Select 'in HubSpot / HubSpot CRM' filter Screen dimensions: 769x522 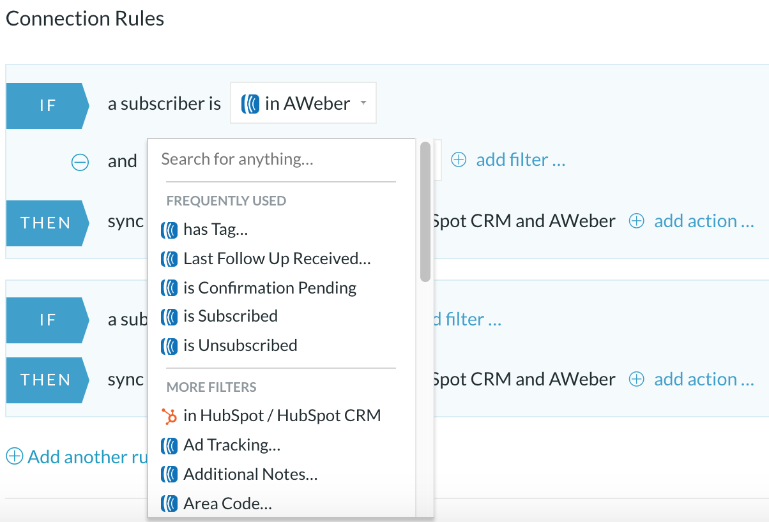pos(282,415)
